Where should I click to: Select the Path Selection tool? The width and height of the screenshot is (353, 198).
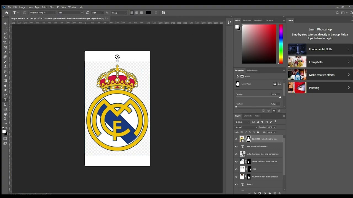(x=5, y=105)
